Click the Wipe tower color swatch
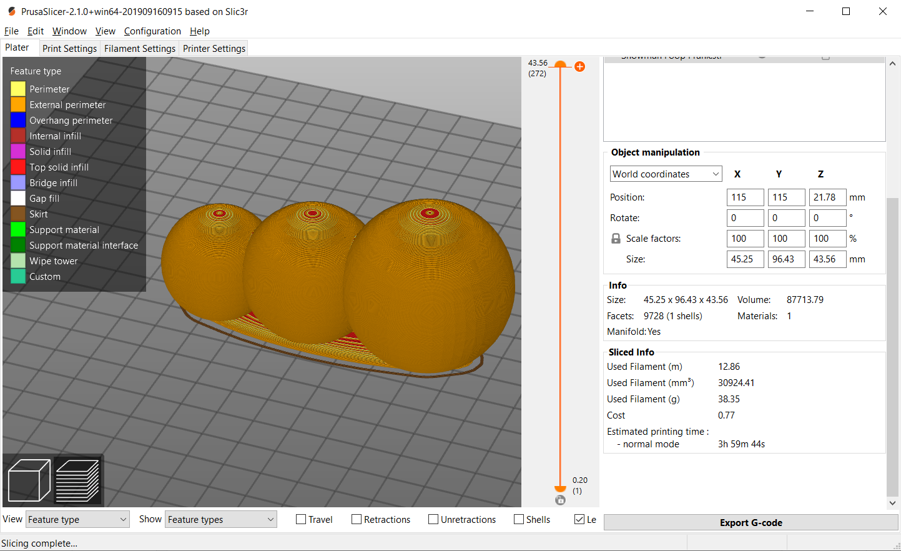Image resolution: width=901 pixels, height=551 pixels. click(x=18, y=261)
